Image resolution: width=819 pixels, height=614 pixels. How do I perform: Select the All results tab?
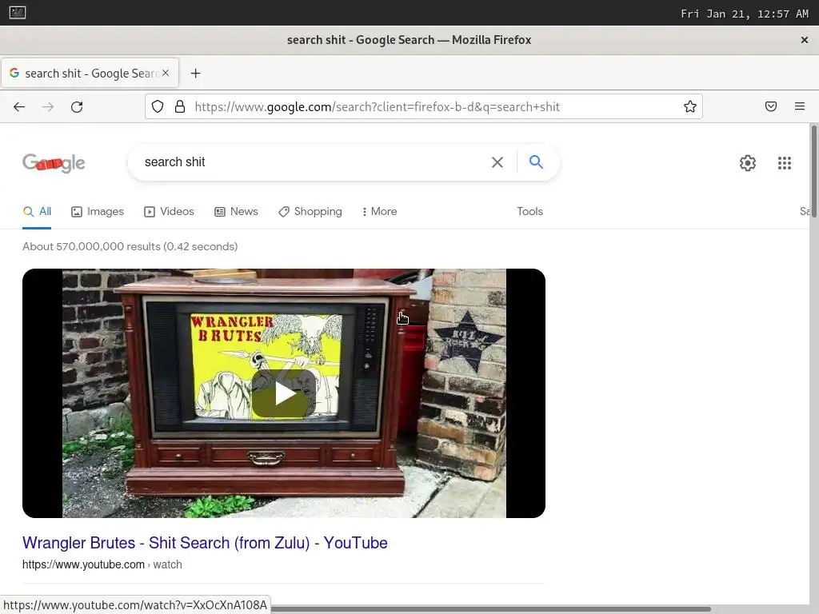(37, 211)
